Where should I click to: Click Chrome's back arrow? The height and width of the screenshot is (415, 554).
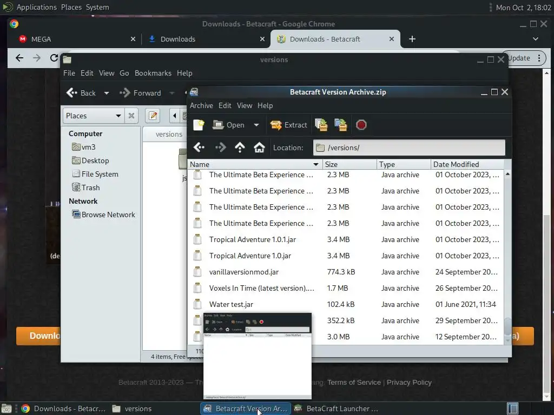[x=19, y=58]
